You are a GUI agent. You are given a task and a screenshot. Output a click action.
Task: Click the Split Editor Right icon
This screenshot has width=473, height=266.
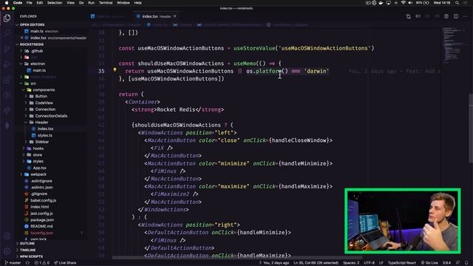[456, 16]
